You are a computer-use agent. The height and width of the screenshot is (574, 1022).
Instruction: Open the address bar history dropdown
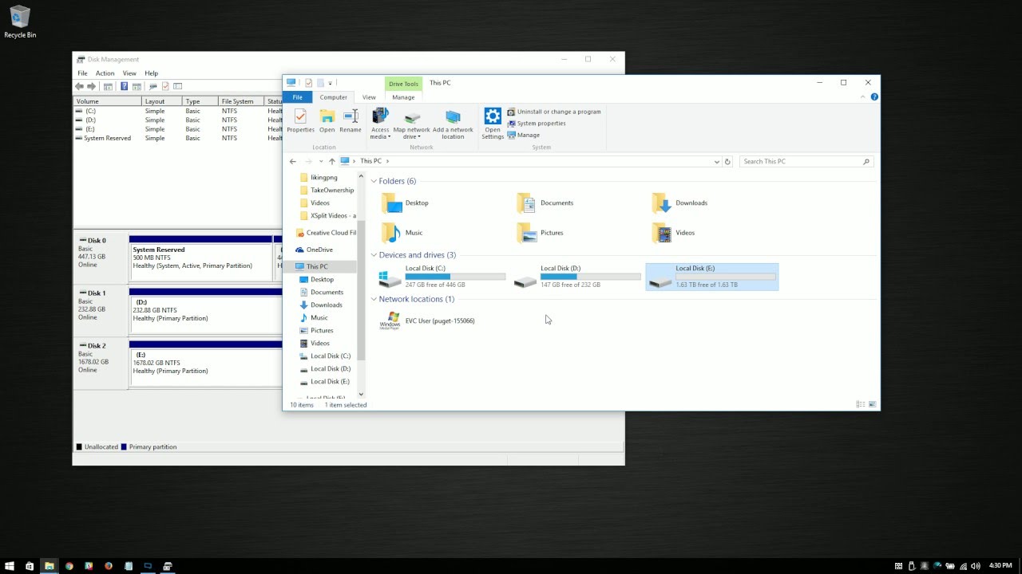tap(716, 161)
